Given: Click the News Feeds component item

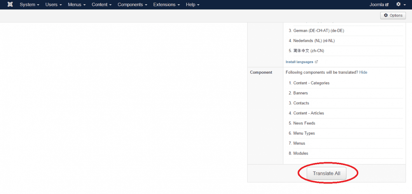Looking at the screenshot, I should pyautogui.click(x=304, y=123).
